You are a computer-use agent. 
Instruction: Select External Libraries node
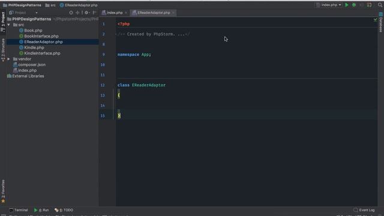tap(28, 76)
